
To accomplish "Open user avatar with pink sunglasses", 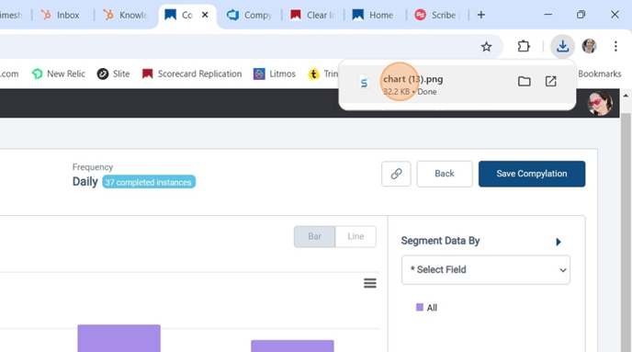I will coord(600,103).
